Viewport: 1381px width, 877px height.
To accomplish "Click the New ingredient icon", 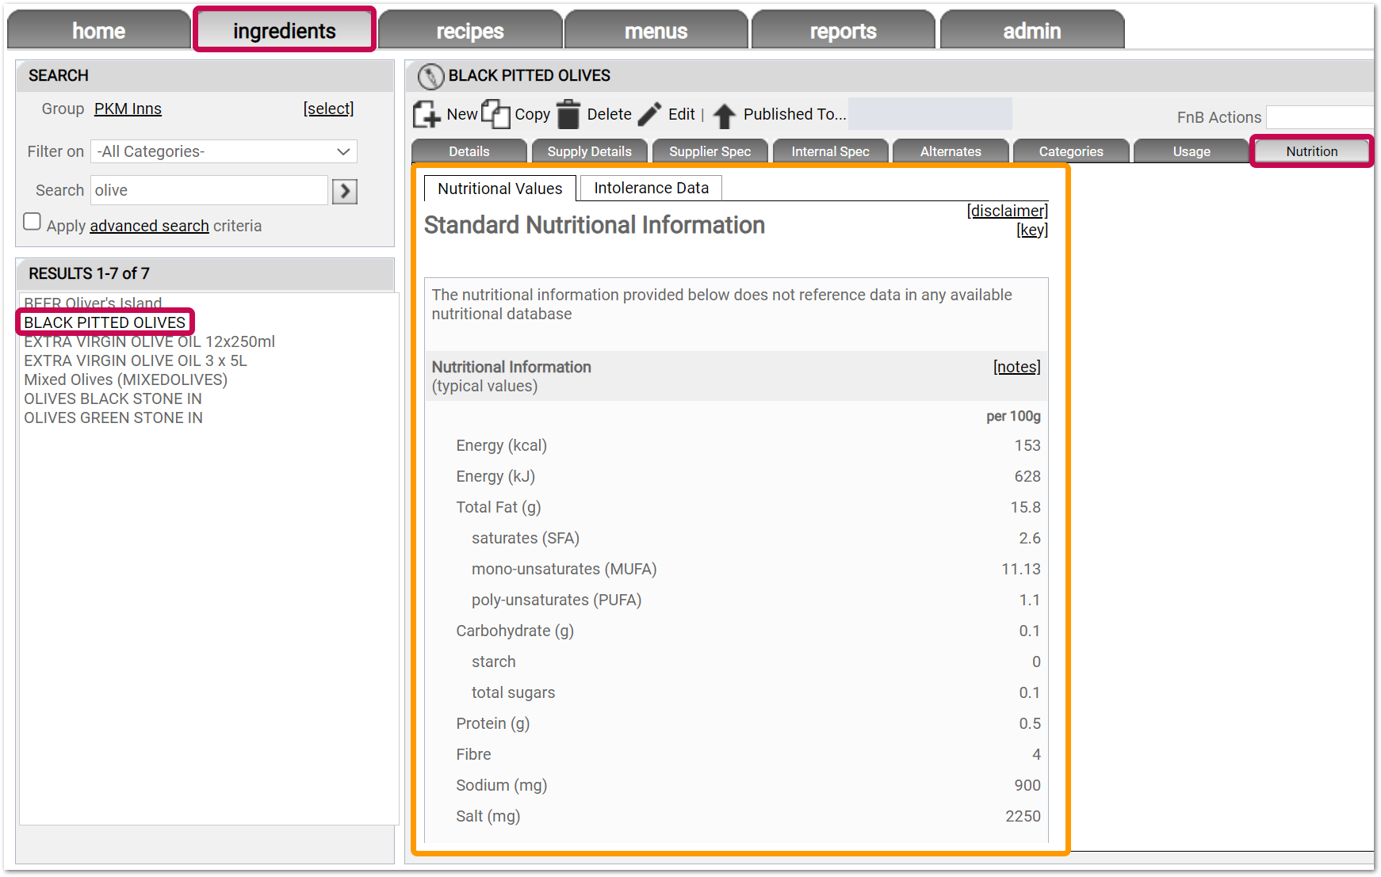I will point(427,114).
